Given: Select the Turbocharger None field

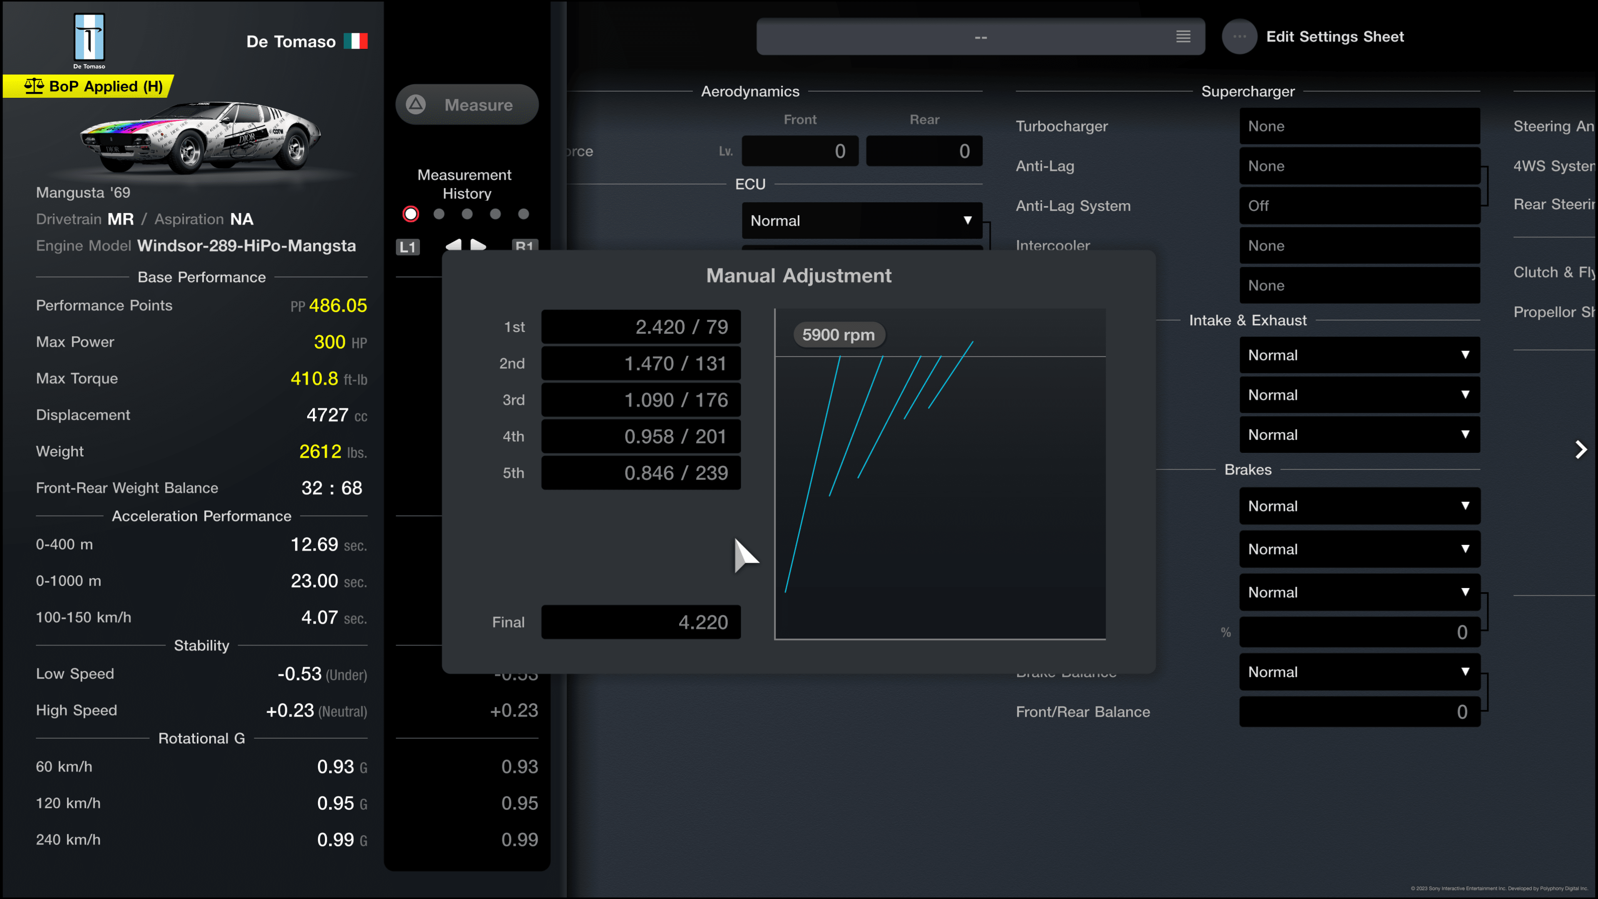Looking at the screenshot, I should click(1360, 126).
